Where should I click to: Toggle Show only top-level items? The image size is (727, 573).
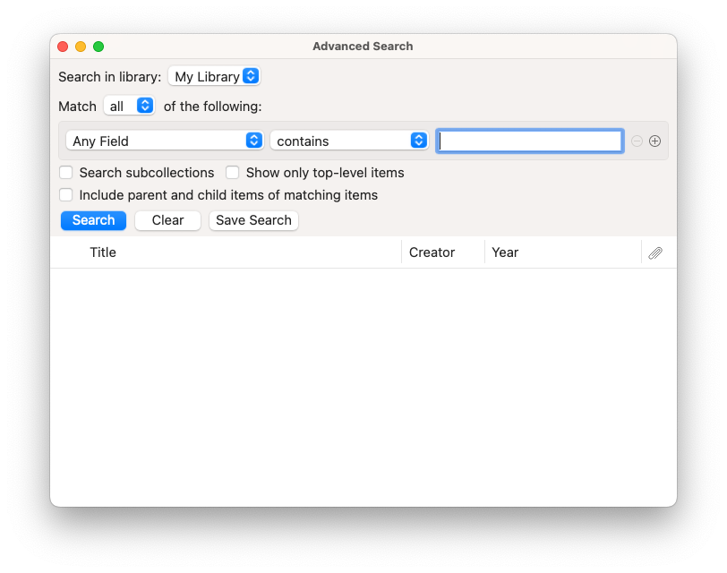(232, 173)
